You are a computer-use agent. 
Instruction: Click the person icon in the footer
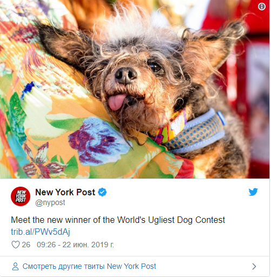(15, 266)
